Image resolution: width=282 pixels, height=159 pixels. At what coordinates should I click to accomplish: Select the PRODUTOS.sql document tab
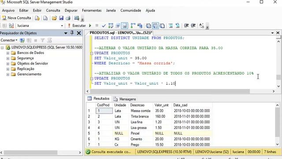(x=121, y=33)
